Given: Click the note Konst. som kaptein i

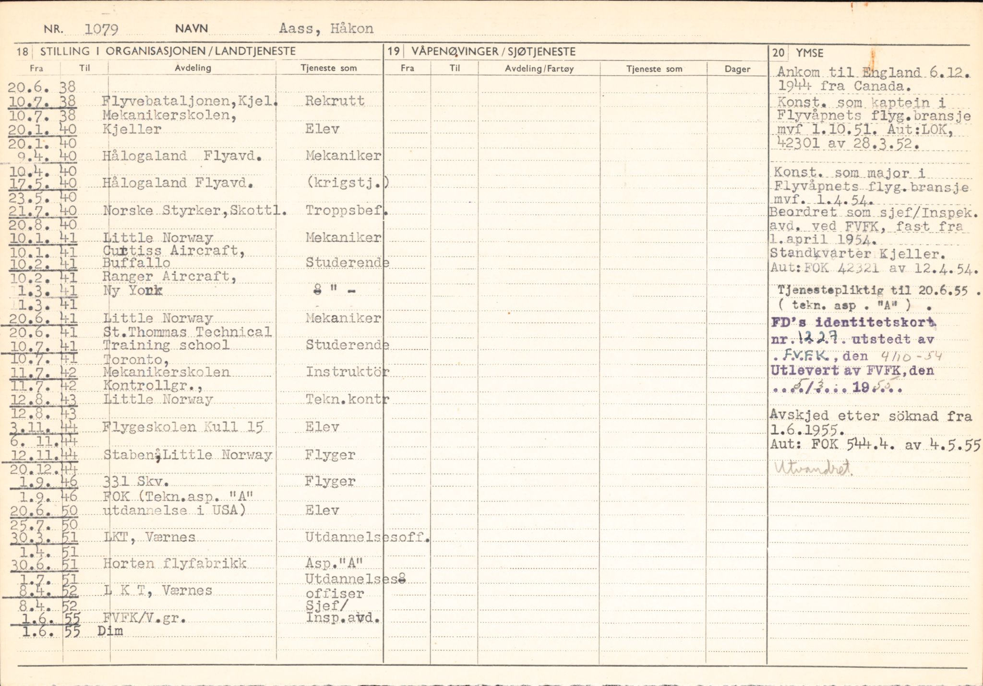Looking at the screenshot, I should click(861, 102).
